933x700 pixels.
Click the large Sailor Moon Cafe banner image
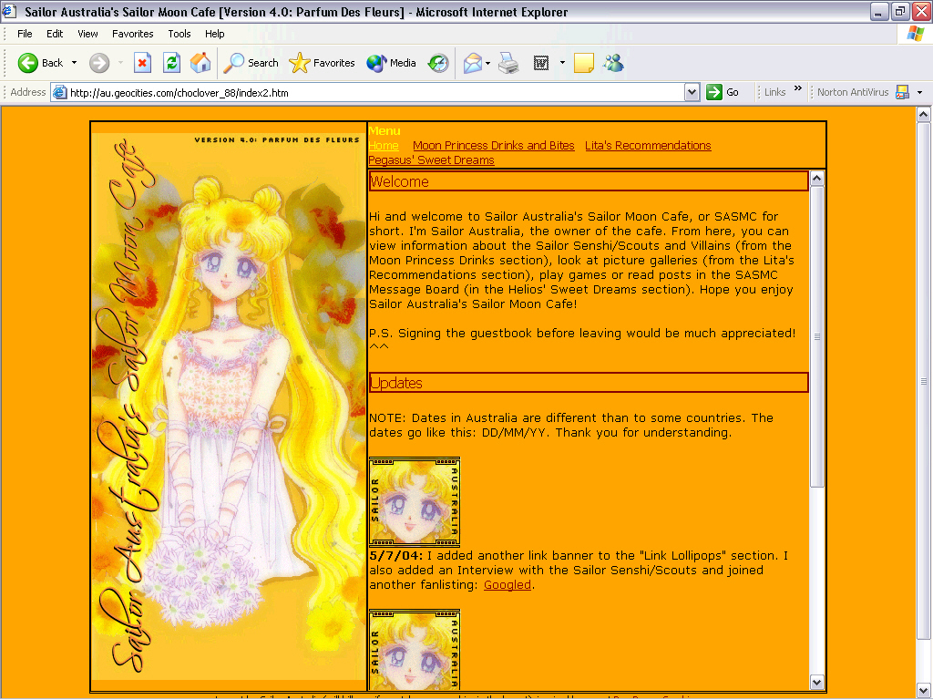click(229, 407)
